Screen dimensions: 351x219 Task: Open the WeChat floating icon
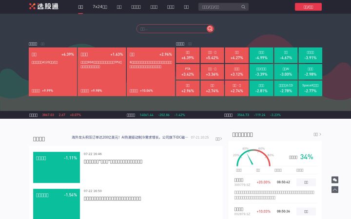334,180
